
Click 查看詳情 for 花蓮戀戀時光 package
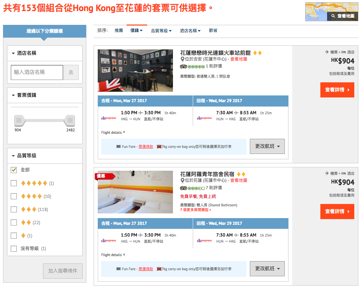(337, 90)
